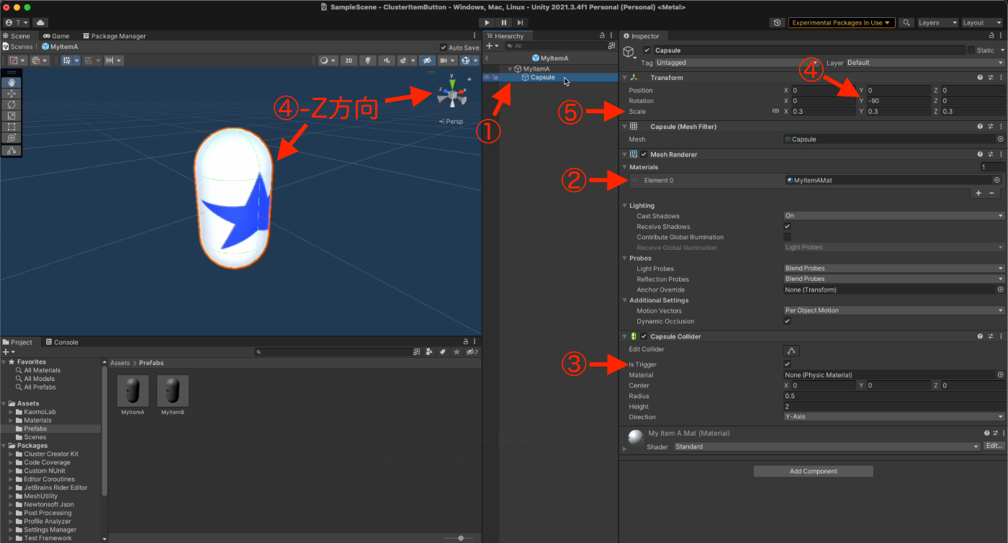Open object picker for Mesh field
This screenshot has height=543, width=1008.
pos(1000,139)
